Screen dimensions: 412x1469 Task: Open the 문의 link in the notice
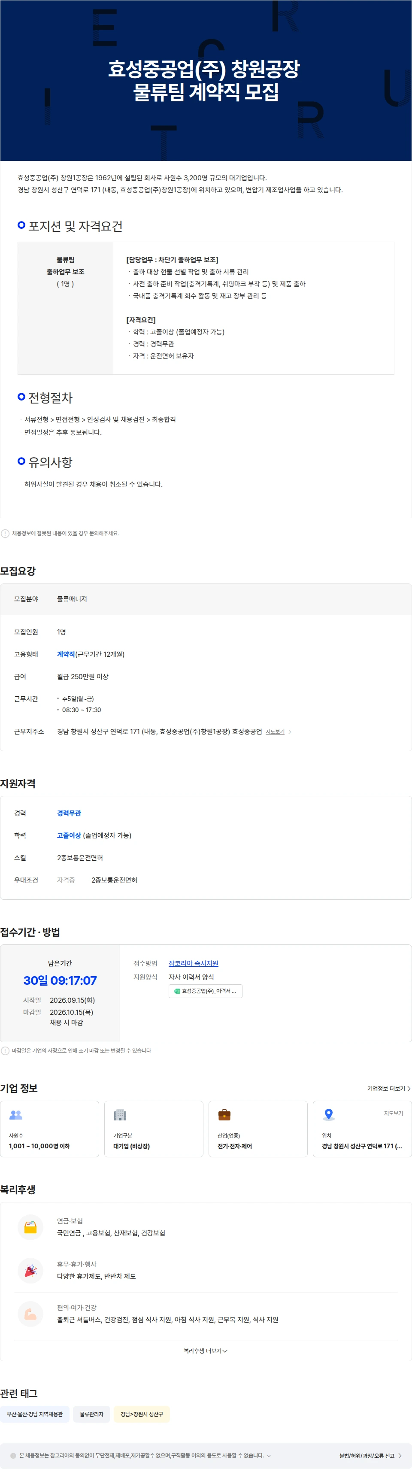coord(94,533)
